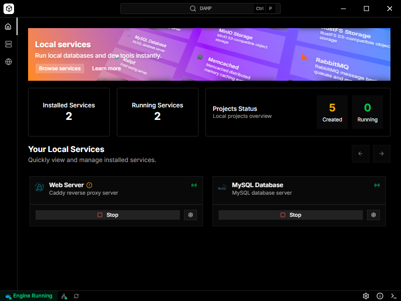Open the Services sidebar icon

coord(8,44)
